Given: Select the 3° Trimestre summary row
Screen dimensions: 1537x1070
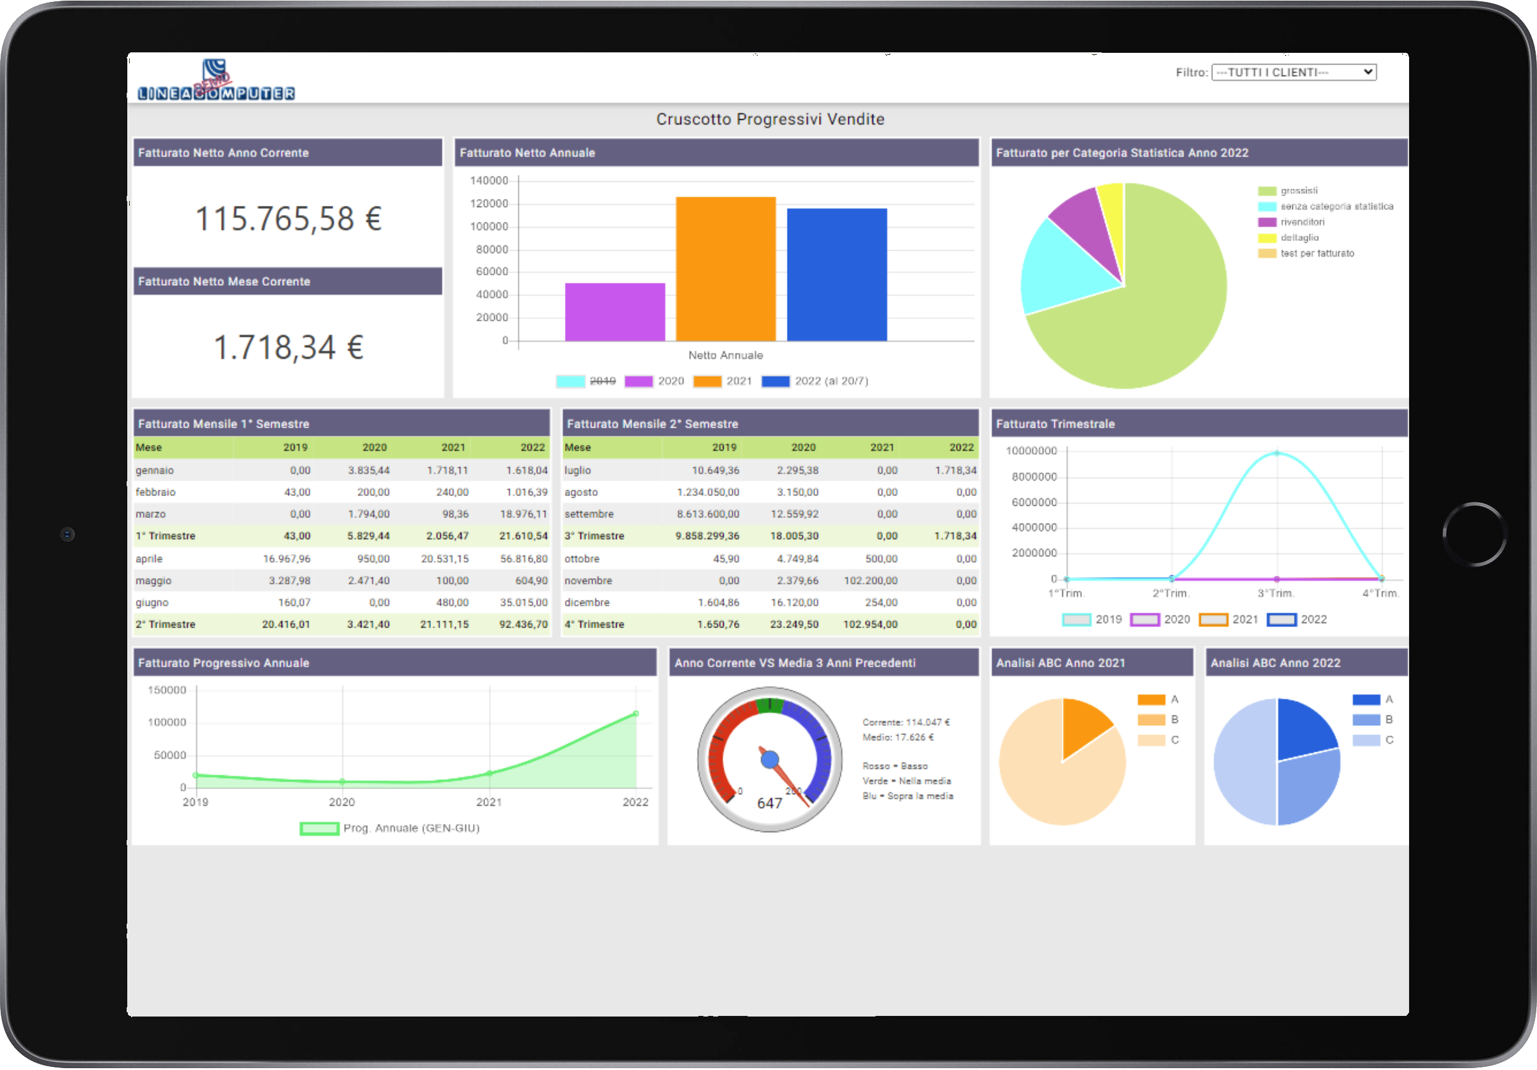Looking at the screenshot, I should coord(770,537).
